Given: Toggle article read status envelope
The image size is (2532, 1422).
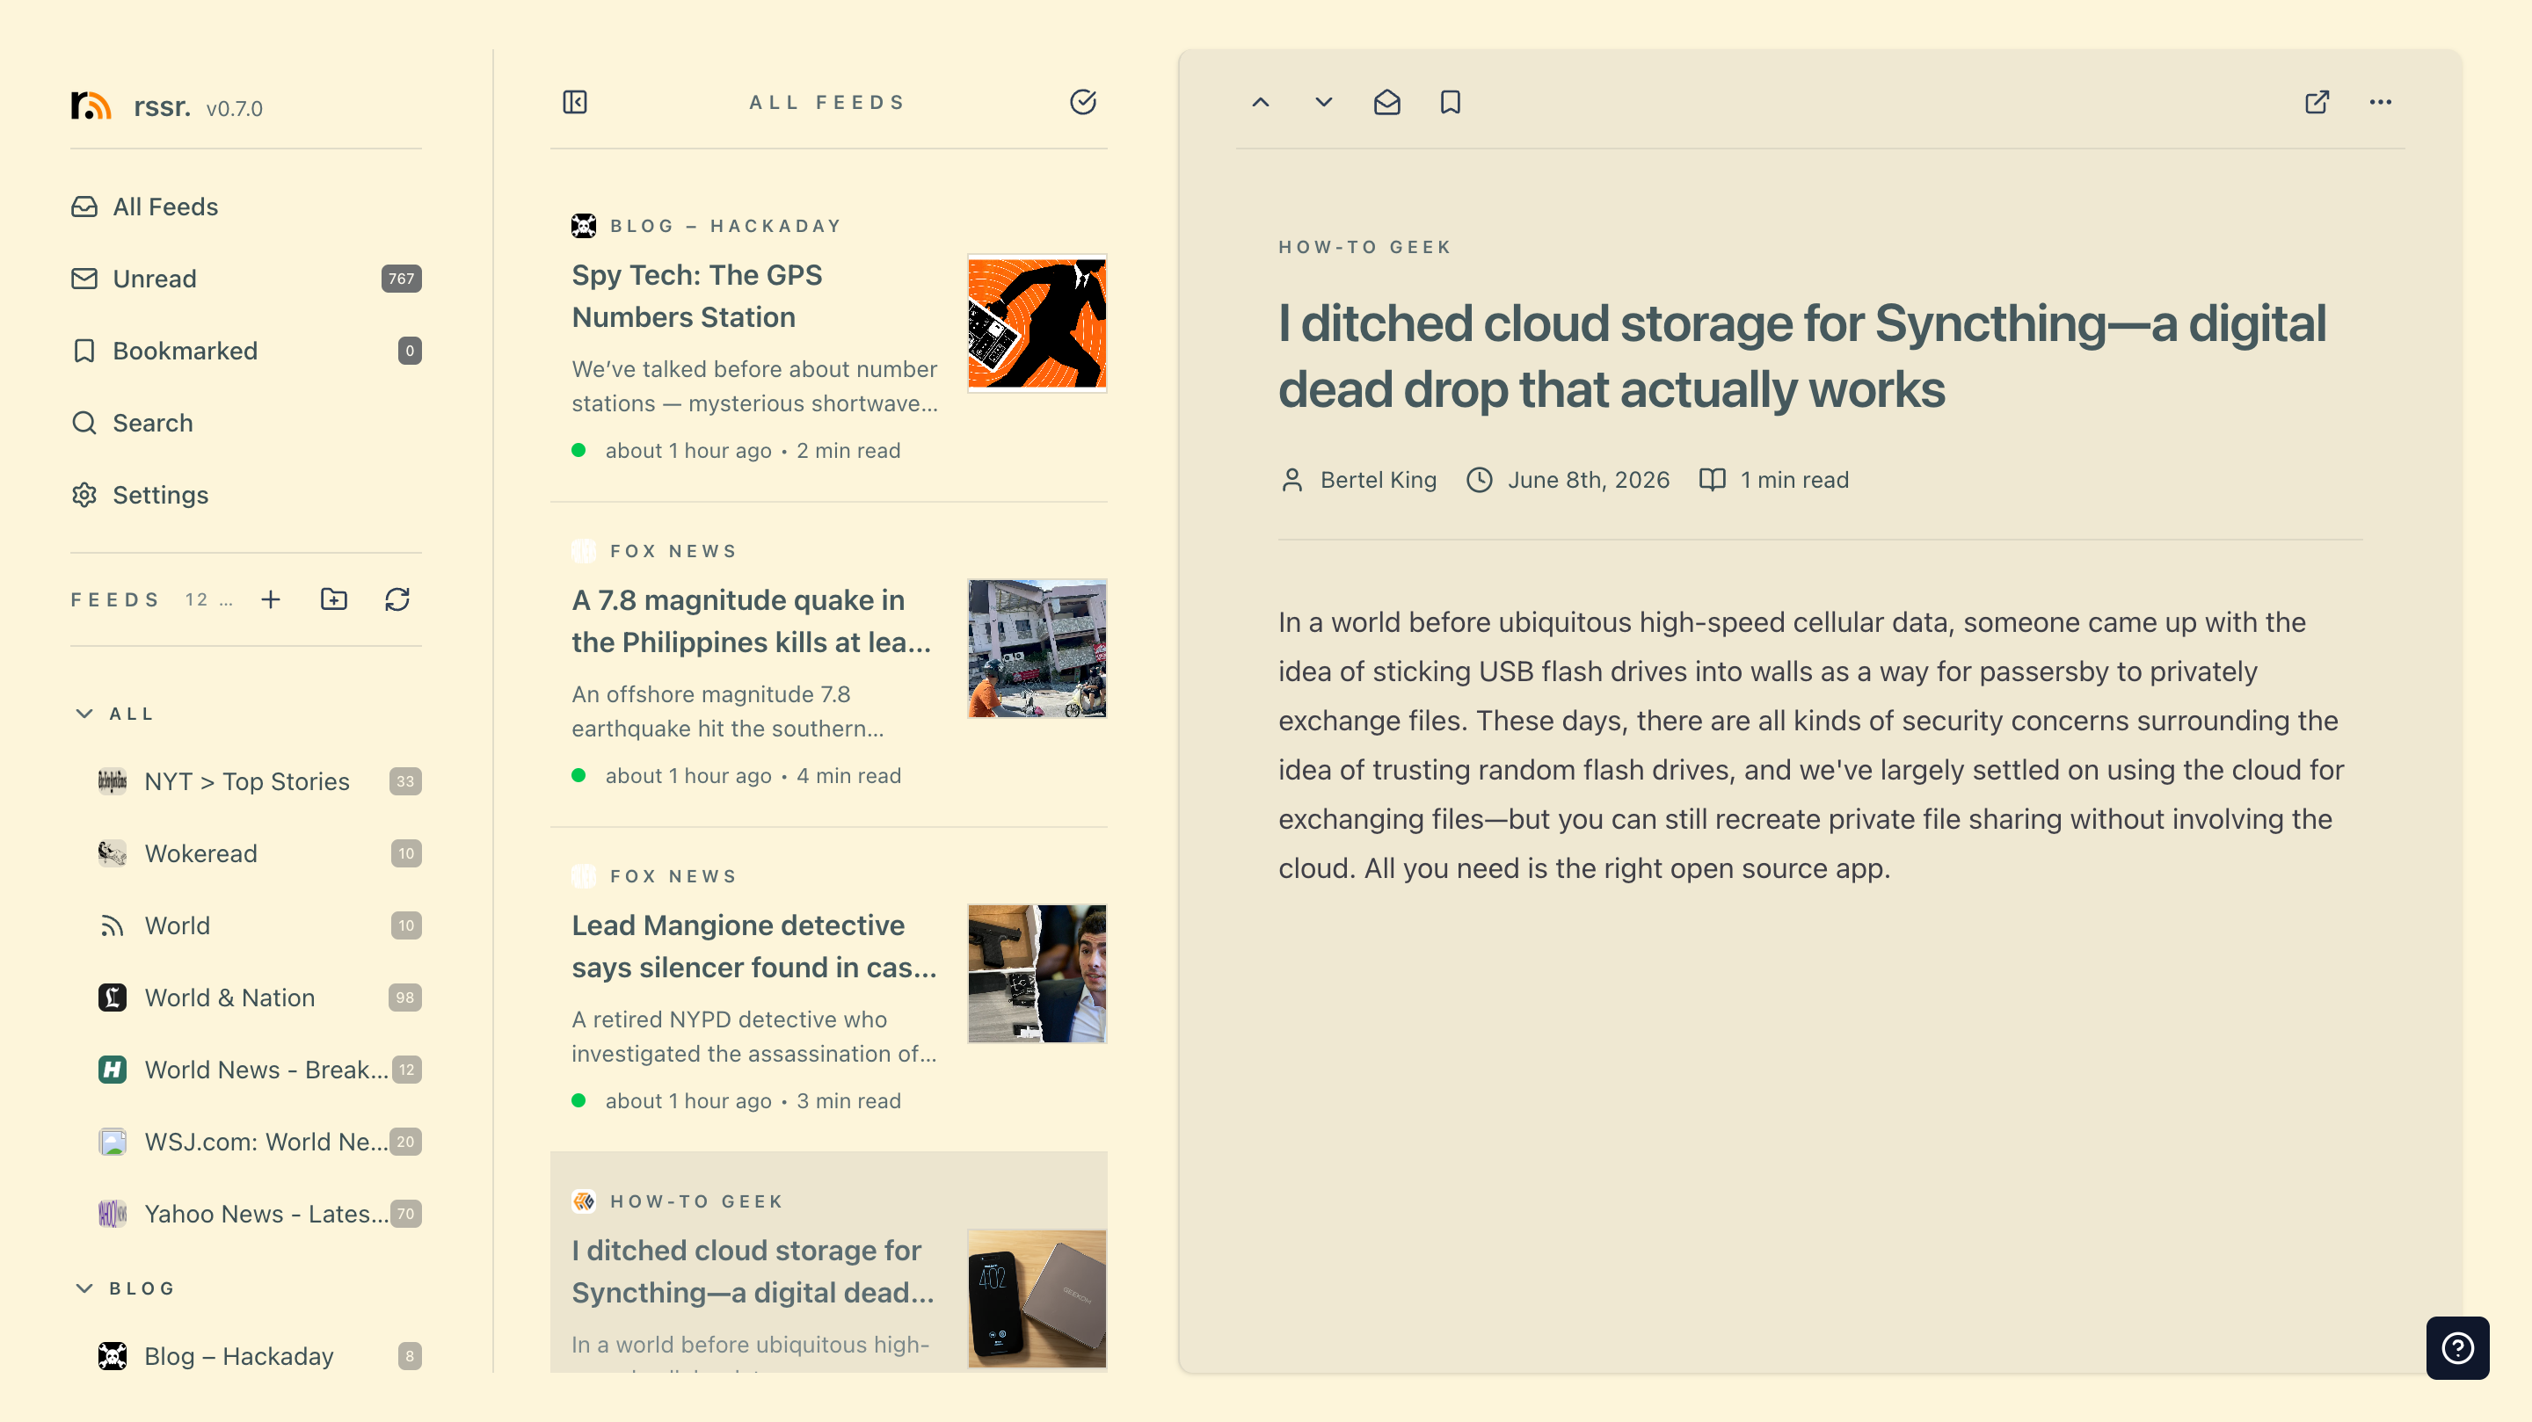Looking at the screenshot, I should point(1387,102).
